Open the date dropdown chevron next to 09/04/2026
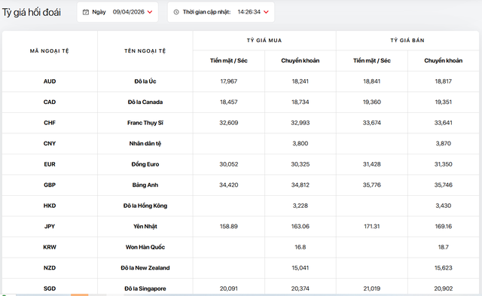Image resolution: width=482 pixels, height=296 pixels. pyautogui.click(x=150, y=12)
